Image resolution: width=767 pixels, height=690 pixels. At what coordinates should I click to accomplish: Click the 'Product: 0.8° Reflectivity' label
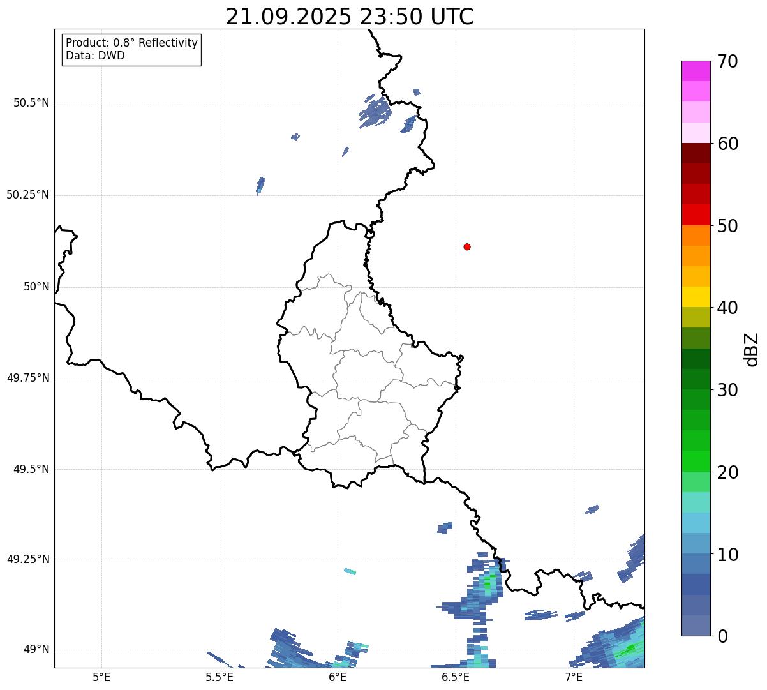[132, 43]
